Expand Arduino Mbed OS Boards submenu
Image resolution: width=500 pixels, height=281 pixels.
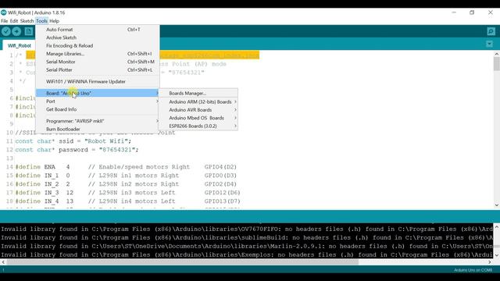pyautogui.click(x=198, y=118)
